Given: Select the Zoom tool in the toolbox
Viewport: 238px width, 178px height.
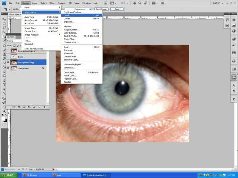Looking at the screenshot, I should (4, 111).
